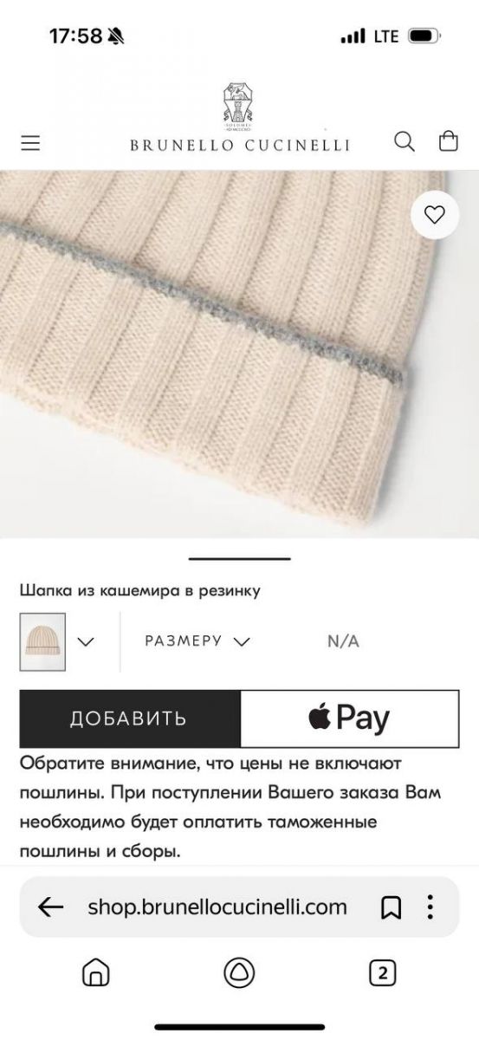479x1040 pixels.
Task: Go back with browser arrow
Action: click(x=51, y=907)
